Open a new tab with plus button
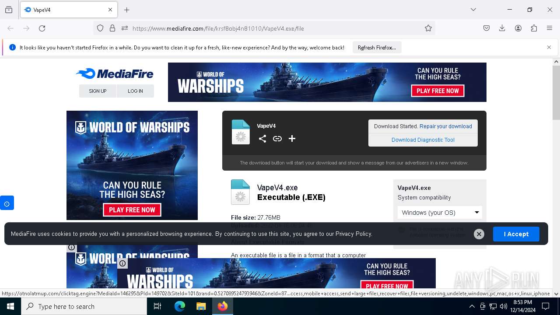 [127, 10]
